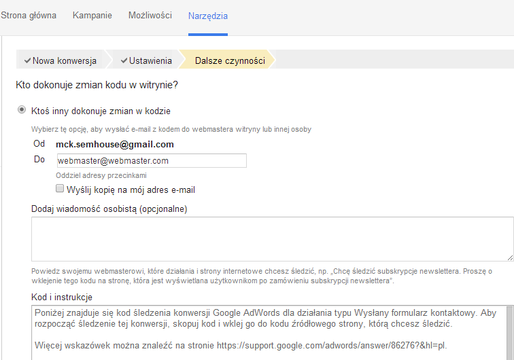Click the checkmark icon in Ustawienia step
This screenshot has width=514, height=360.
click(x=124, y=61)
